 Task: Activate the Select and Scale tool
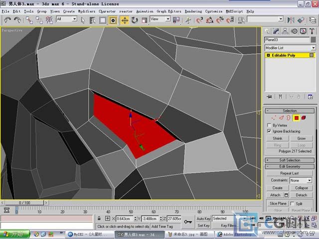(145, 20)
